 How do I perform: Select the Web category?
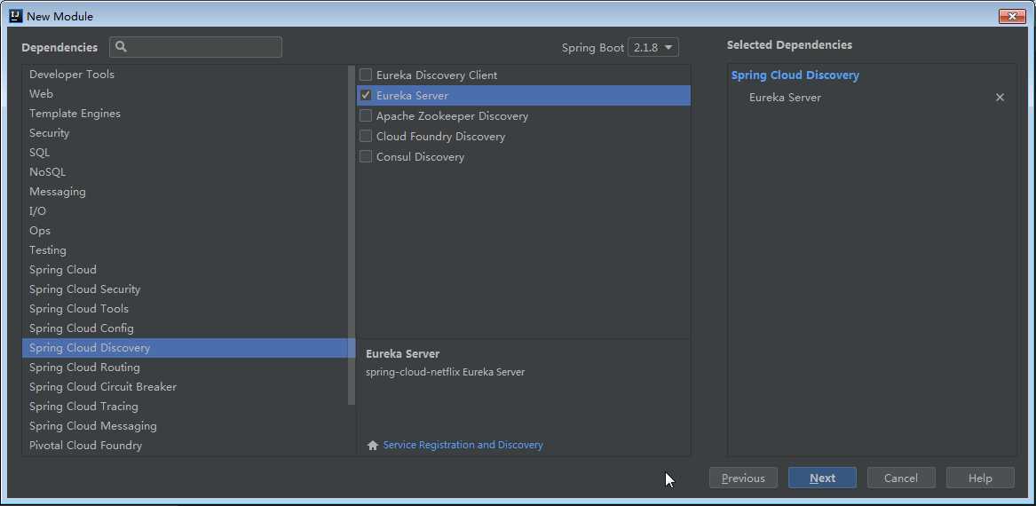coord(185,94)
